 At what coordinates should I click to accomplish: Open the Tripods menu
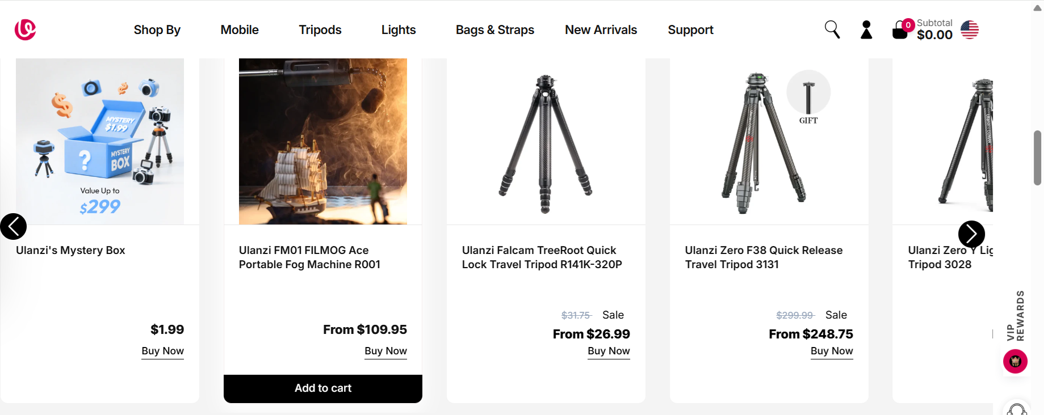coord(320,30)
